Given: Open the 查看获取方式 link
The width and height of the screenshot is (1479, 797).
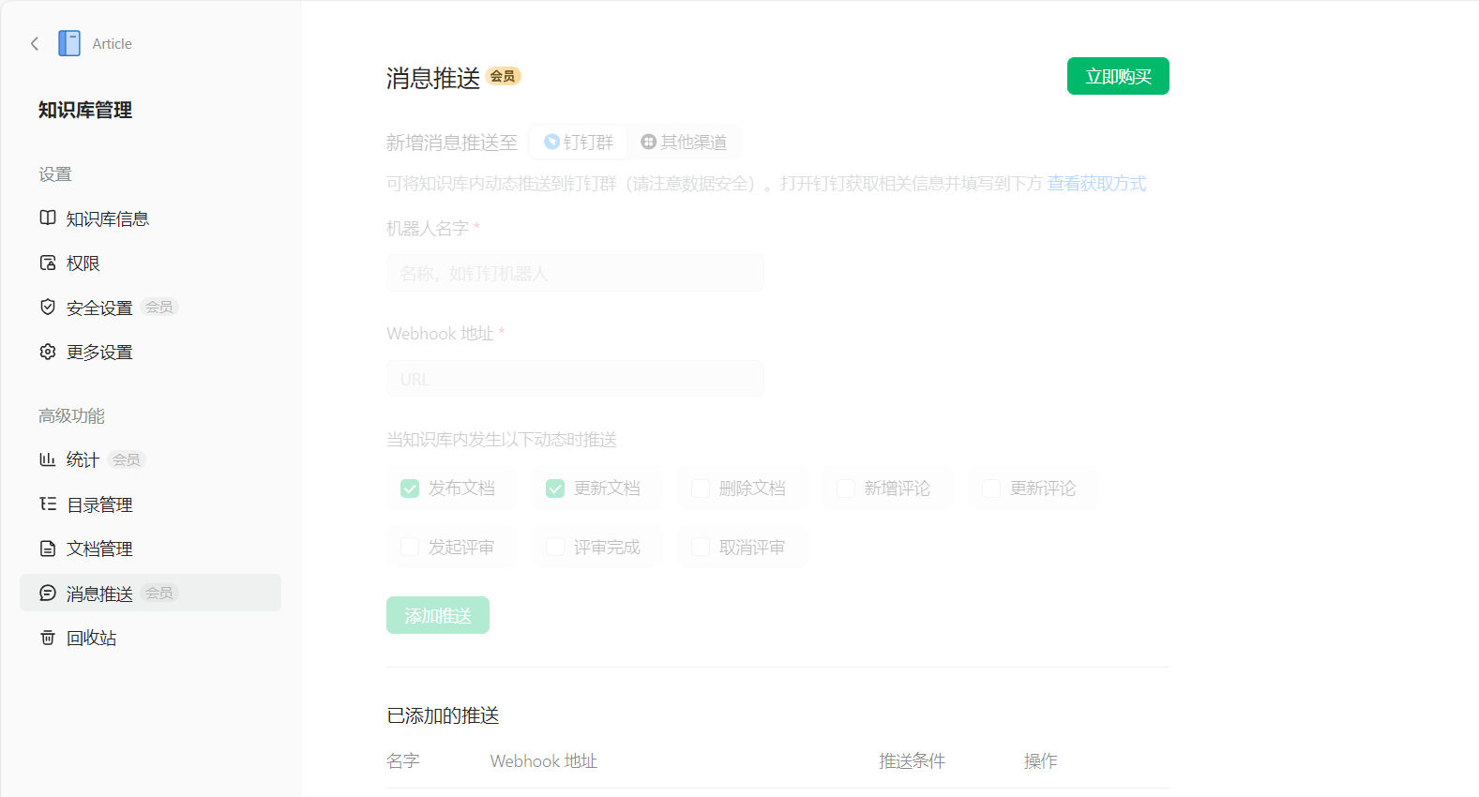Looking at the screenshot, I should coord(1096,184).
